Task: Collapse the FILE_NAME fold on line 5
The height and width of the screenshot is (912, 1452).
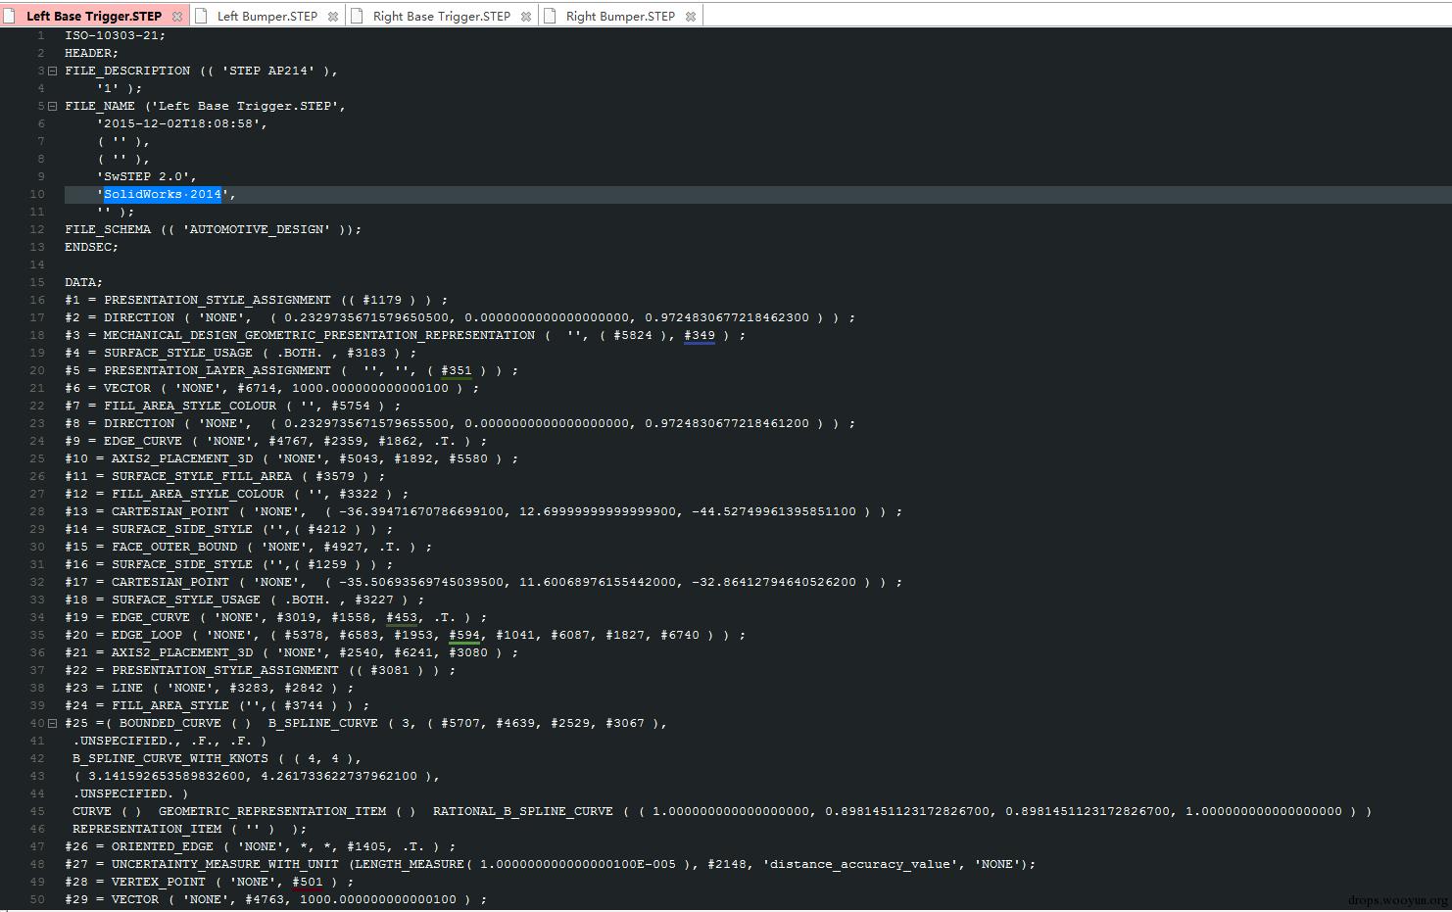Action: click(x=52, y=106)
